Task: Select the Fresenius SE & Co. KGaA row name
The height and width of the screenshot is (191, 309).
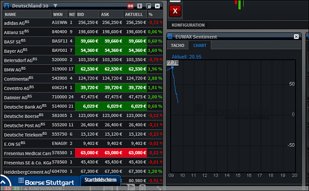Action: click(27, 162)
